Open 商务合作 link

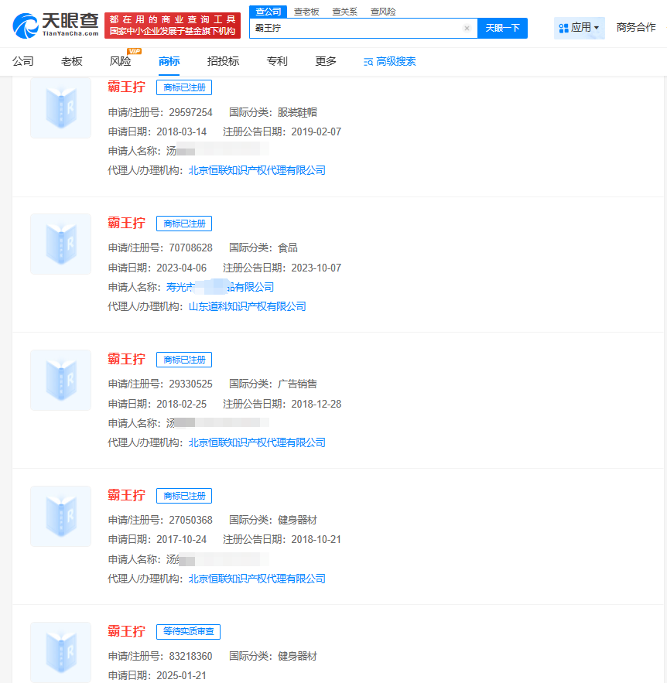pos(635,27)
